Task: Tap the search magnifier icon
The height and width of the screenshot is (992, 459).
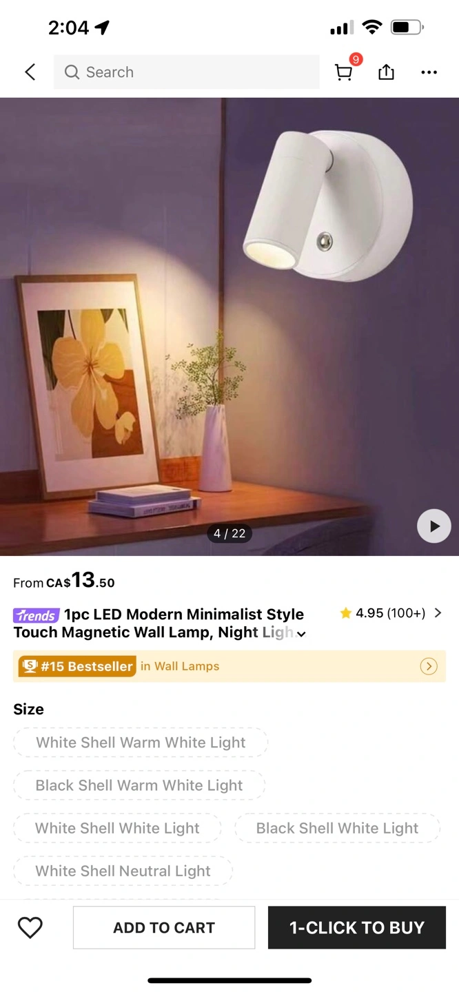Action: 72,72
